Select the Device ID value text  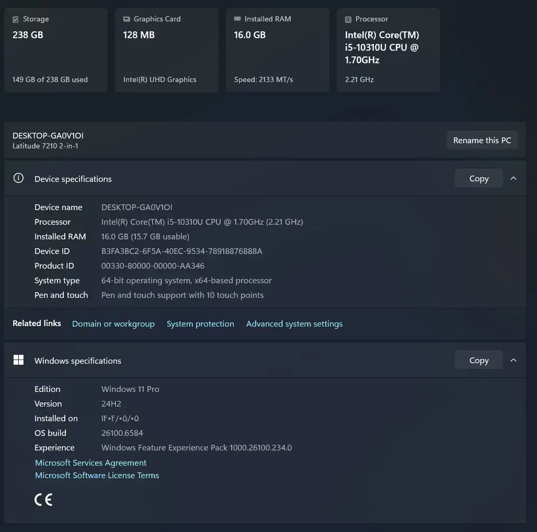coord(181,251)
